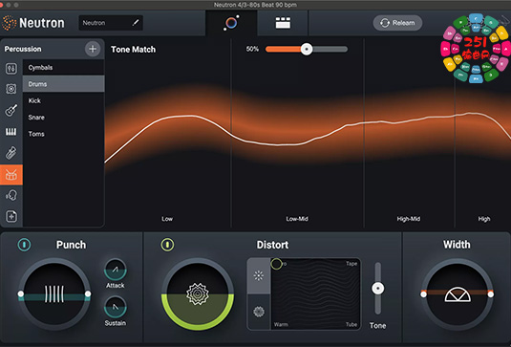Click the add custom file category icon
511x347 pixels.
click(x=11, y=216)
